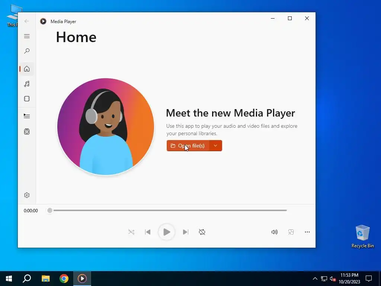381x286 pixels.
Task: Open the notification center icon
Action: pos(369,279)
